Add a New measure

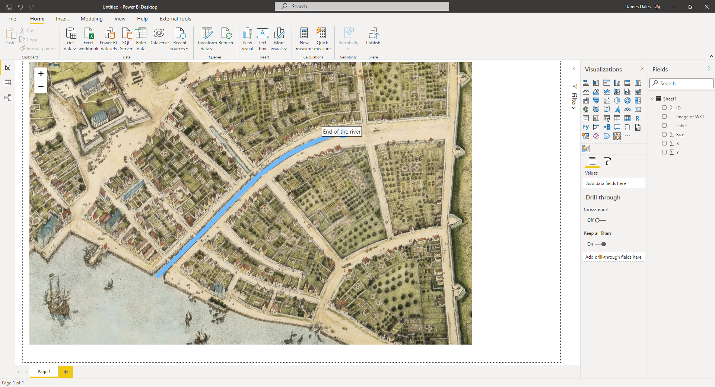tap(304, 39)
